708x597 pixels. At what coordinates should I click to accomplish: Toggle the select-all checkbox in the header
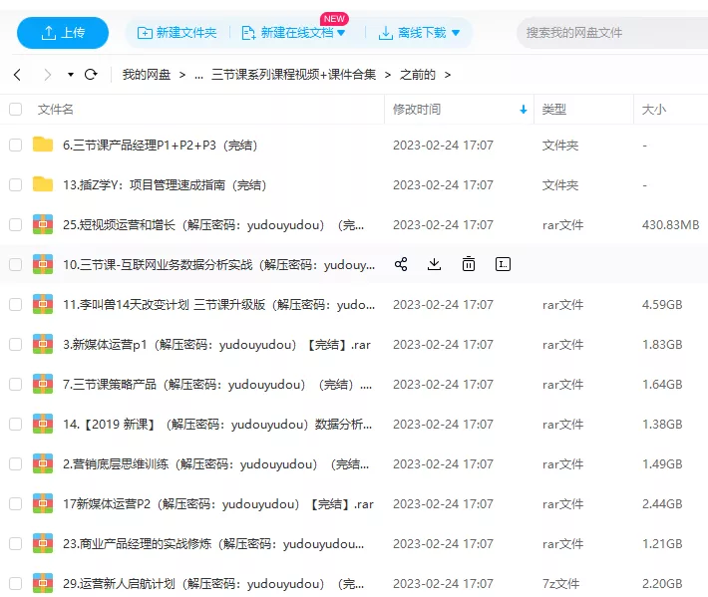15,109
